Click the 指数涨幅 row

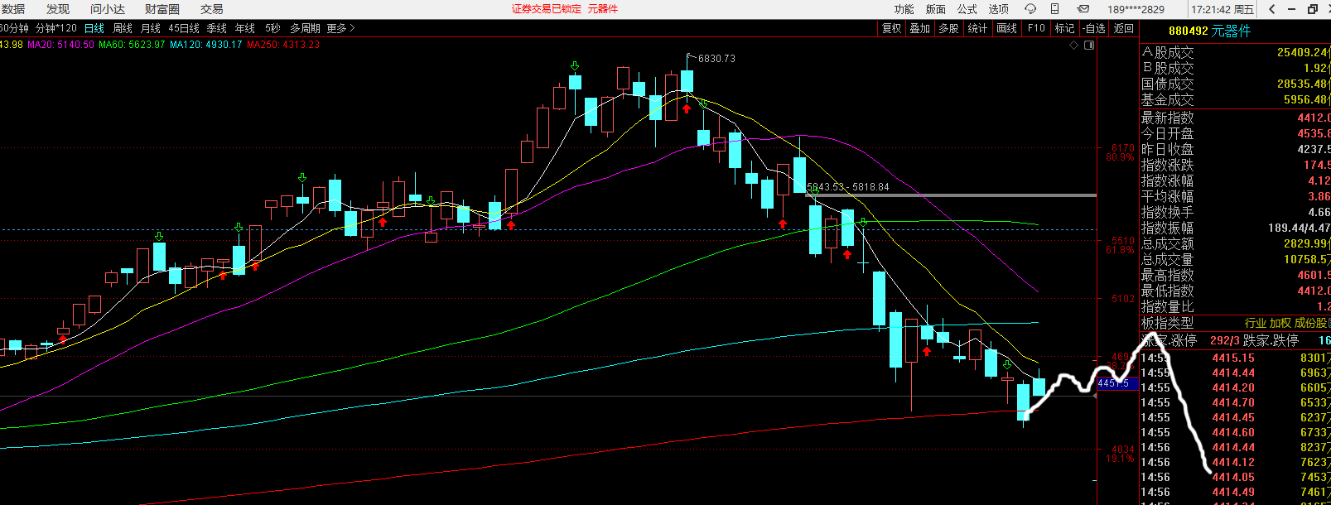click(1235, 180)
